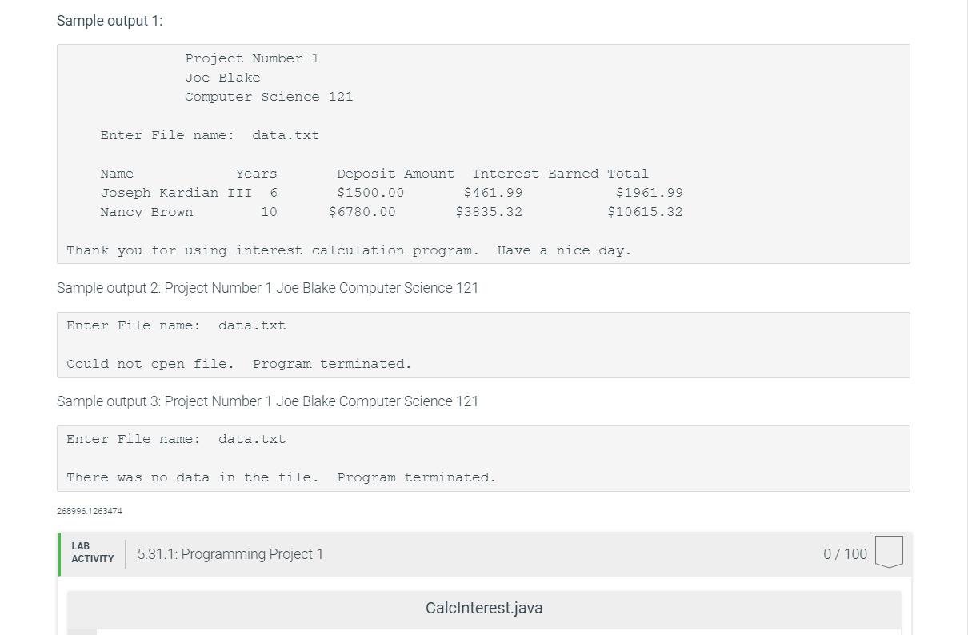Click the Sample output 2 heading
968x635 pixels.
(266, 288)
